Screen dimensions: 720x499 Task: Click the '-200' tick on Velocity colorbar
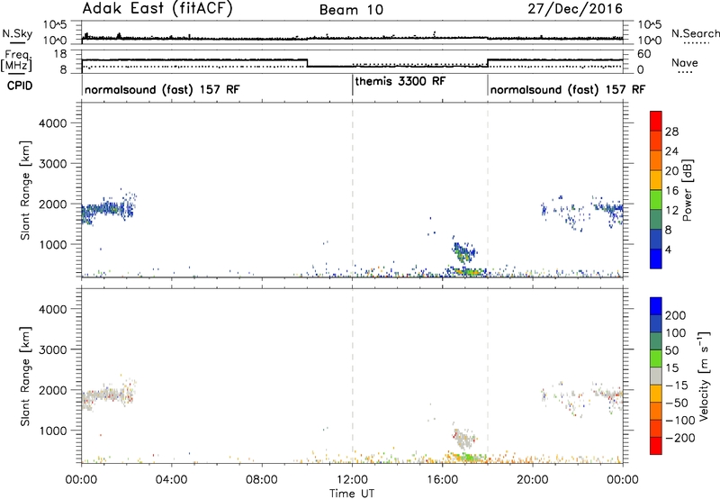pyautogui.click(x=680, y=438)
